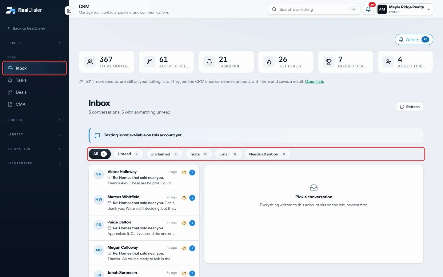This screenshot has width=443, height=277.
Task: Click the Closed Deals trophy icon
Action: tap(329, 62)
